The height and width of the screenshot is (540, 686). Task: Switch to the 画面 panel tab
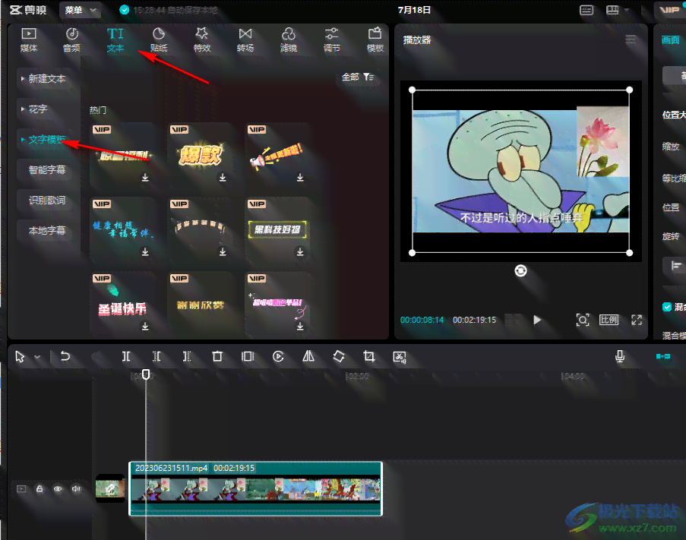(671, 40)
